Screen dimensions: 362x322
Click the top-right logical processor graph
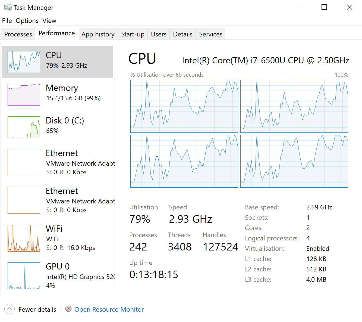tap(294, 106)
